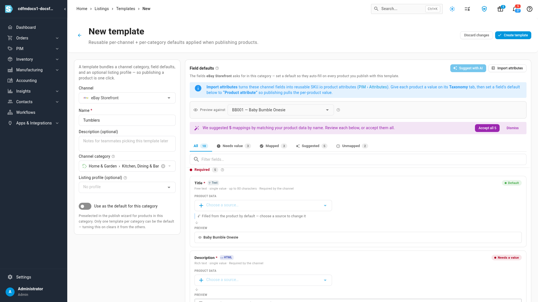This screenshot has width=538, height=302.
Task: Click the Administrator avatar
Action: coord(10,292)
